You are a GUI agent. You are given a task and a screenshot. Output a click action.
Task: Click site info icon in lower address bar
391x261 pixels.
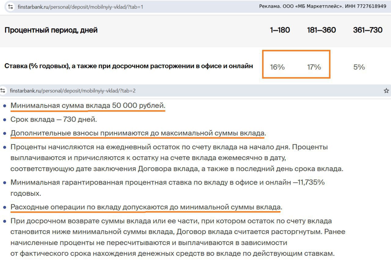click(3, 91)
